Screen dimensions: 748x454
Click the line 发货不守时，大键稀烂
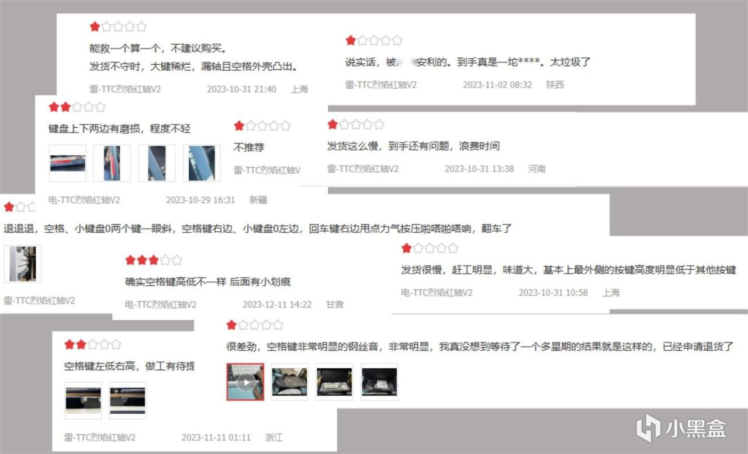tap(194, 66)
